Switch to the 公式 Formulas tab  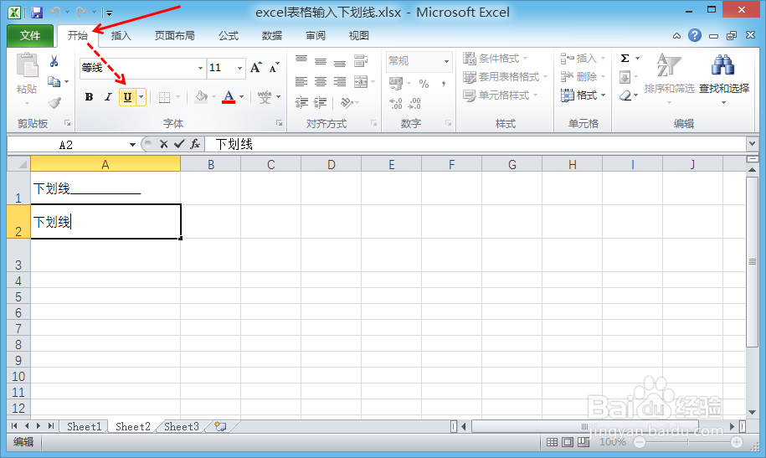pos(229,36)
